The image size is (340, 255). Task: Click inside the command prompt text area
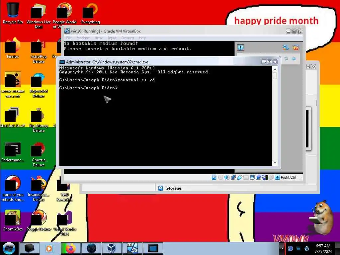pos(165,116)
